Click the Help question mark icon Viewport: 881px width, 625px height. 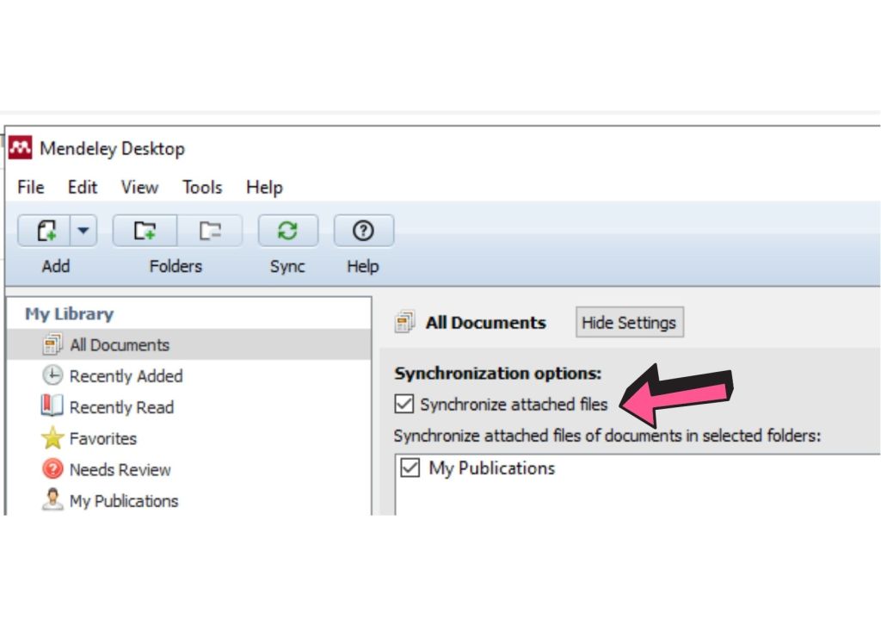tap(363, 231)
